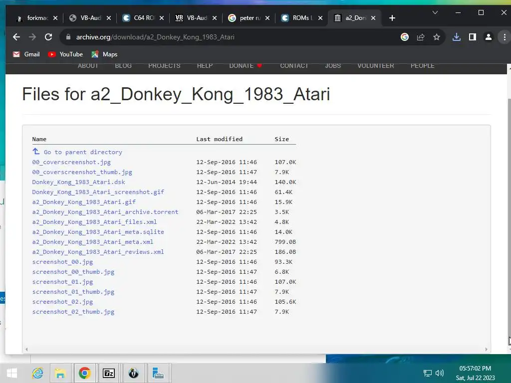Click right arrow of horizontal scrollbar
The width and height of the screenshot is (511, 383).
click(x=486, y=349)
